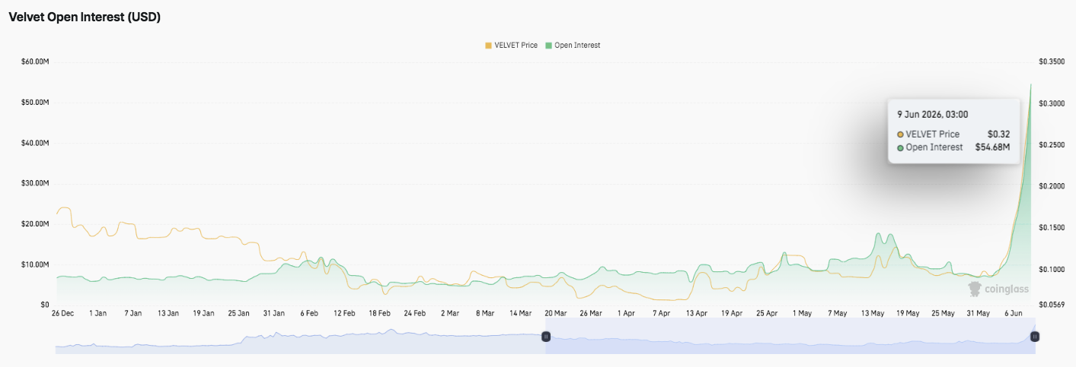
Task: Click the 1 May date label
Action: coord(802,313)
